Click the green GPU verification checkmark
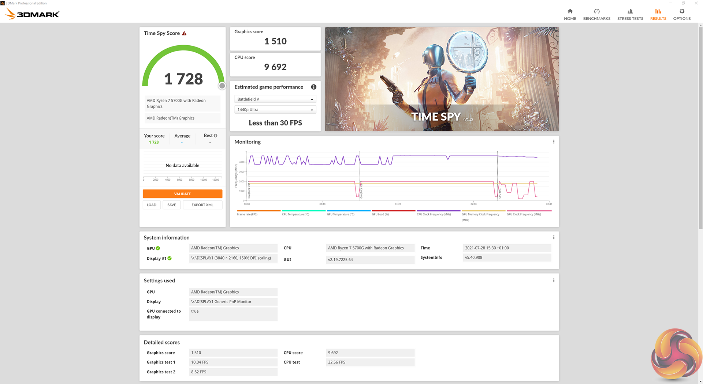This screenshot has height=384, width=703. point(158,248)
